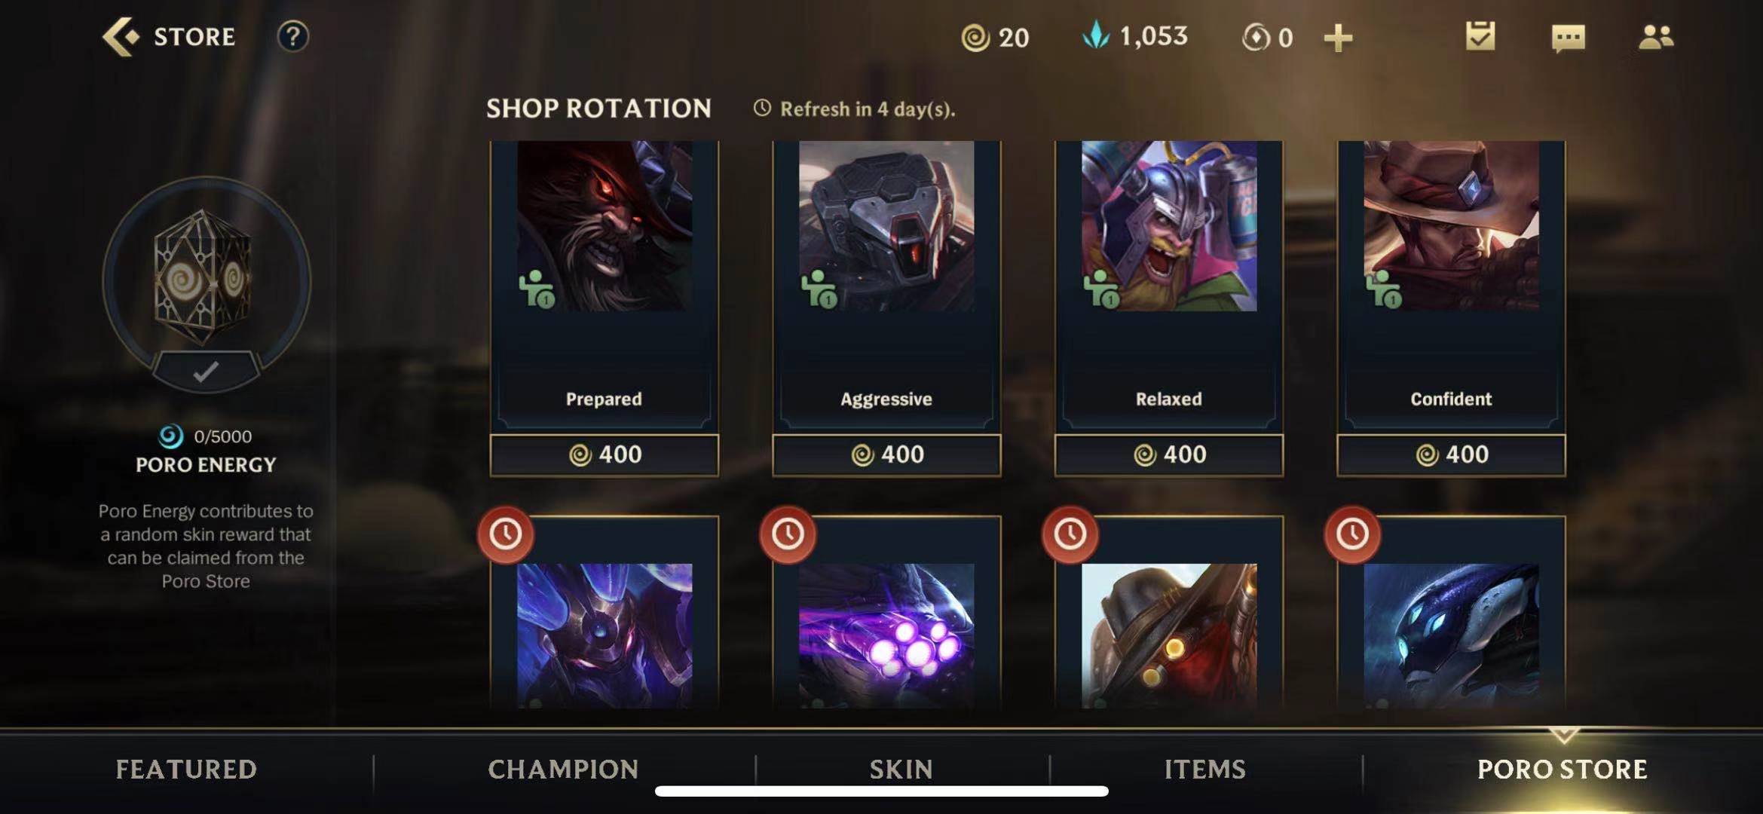Open the chat bubble icon
Screen dimensions: 1763x814
[1569, 38]
